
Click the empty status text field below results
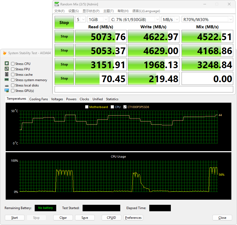(144, 89)
